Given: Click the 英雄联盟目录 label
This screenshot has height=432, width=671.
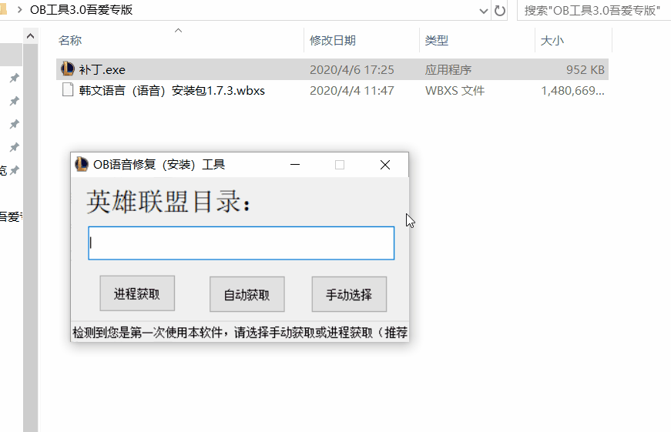Looking at the screenshot, I should [169, 202].
